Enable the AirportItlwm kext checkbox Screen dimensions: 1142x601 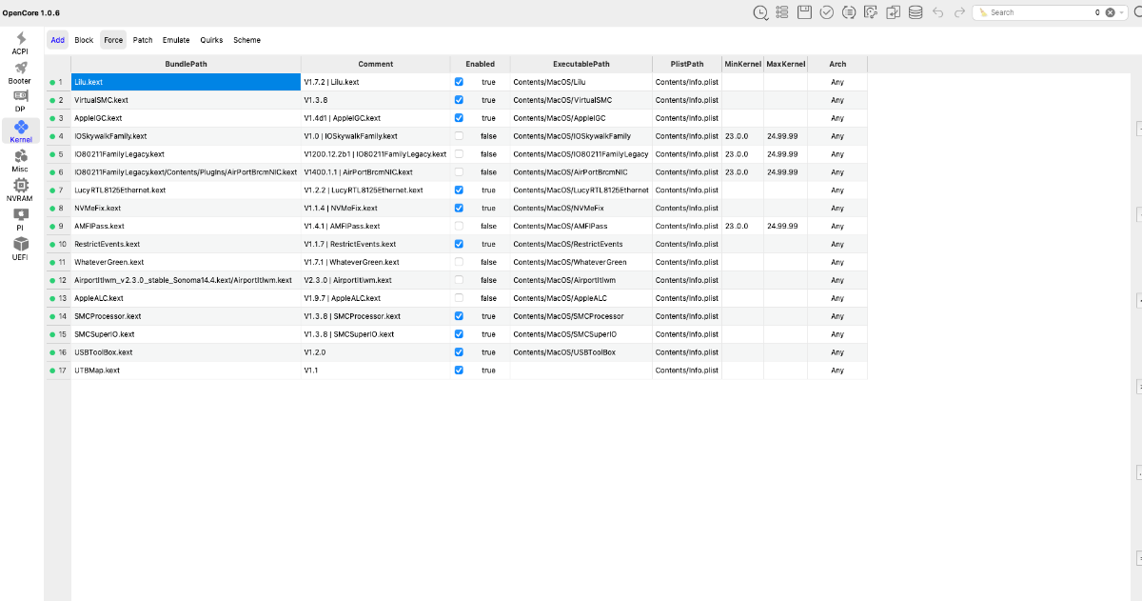pyautogui.click(x=459, y=280)
